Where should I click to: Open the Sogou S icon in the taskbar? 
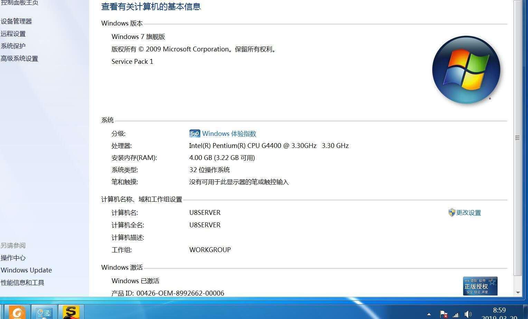(71, 312)
